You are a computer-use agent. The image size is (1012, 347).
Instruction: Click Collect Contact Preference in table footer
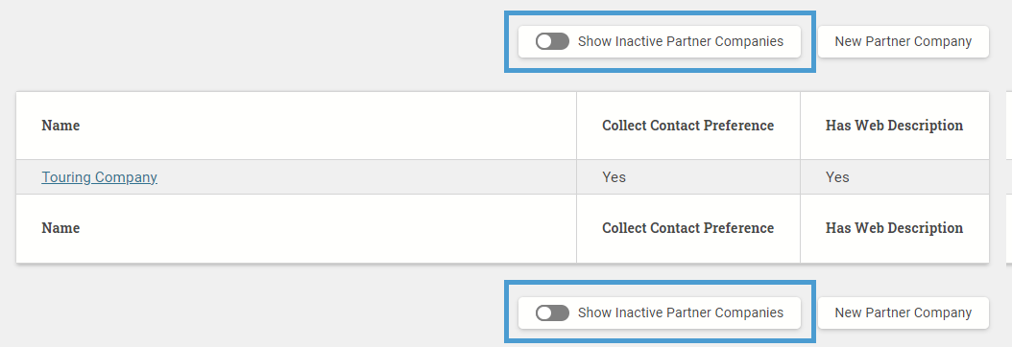tap(688, 228)
